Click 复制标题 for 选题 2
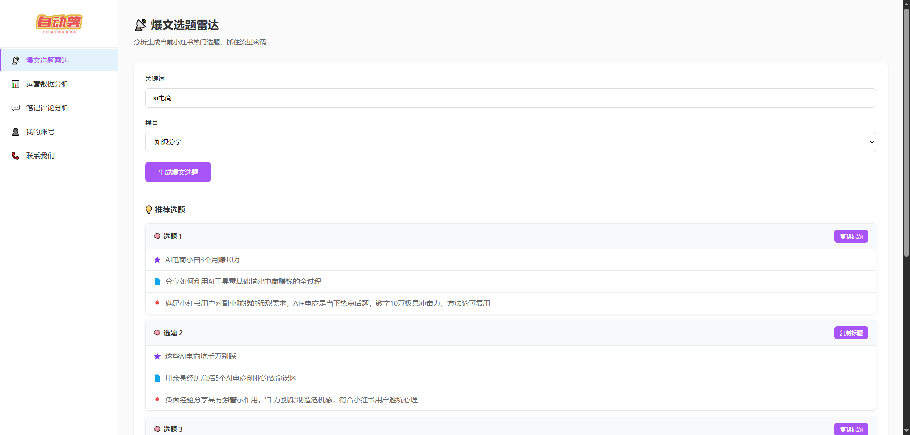The height and width of the screenshot is (435, 910). pos(851,333)
